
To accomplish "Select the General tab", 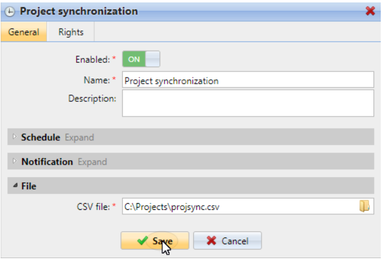I will 24,32.
